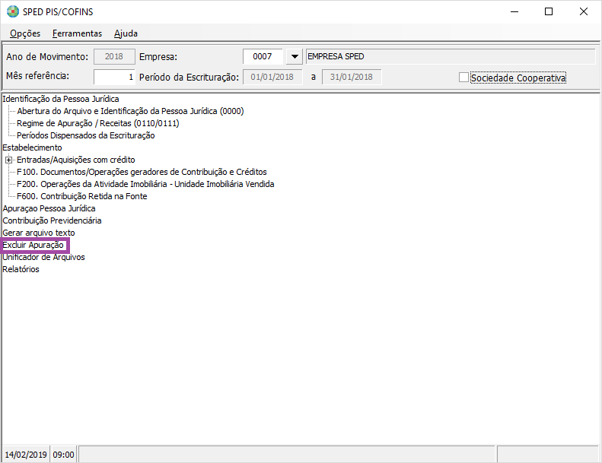Image resolution: width=602 pixels, height=463 pixels.
Task: Open Abertura do Arquivo e Identificação (0000)
Action: click(x=130, y=111)
